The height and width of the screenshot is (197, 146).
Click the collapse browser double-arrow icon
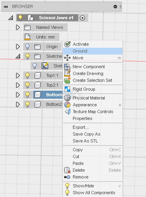(x=6, y=7)
